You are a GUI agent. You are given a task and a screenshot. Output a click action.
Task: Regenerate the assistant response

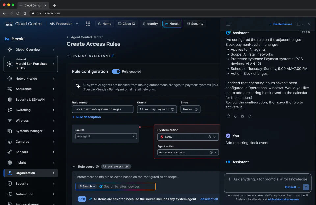pos(250,116)
